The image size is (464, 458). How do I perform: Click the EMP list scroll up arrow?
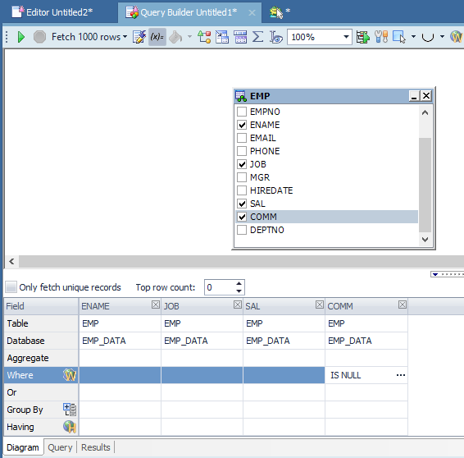tap(425, 112)
